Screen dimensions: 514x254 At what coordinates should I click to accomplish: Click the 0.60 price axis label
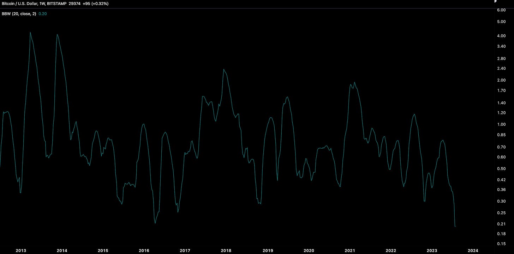point(501,157)
